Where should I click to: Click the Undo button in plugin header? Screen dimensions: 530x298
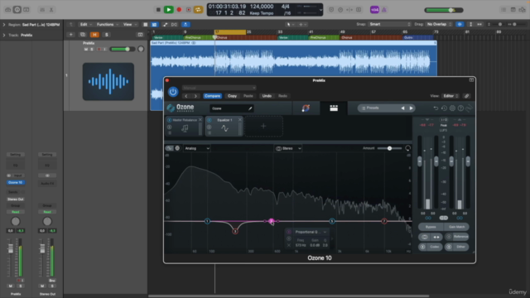pyautogui.click(x=267, y=96)
